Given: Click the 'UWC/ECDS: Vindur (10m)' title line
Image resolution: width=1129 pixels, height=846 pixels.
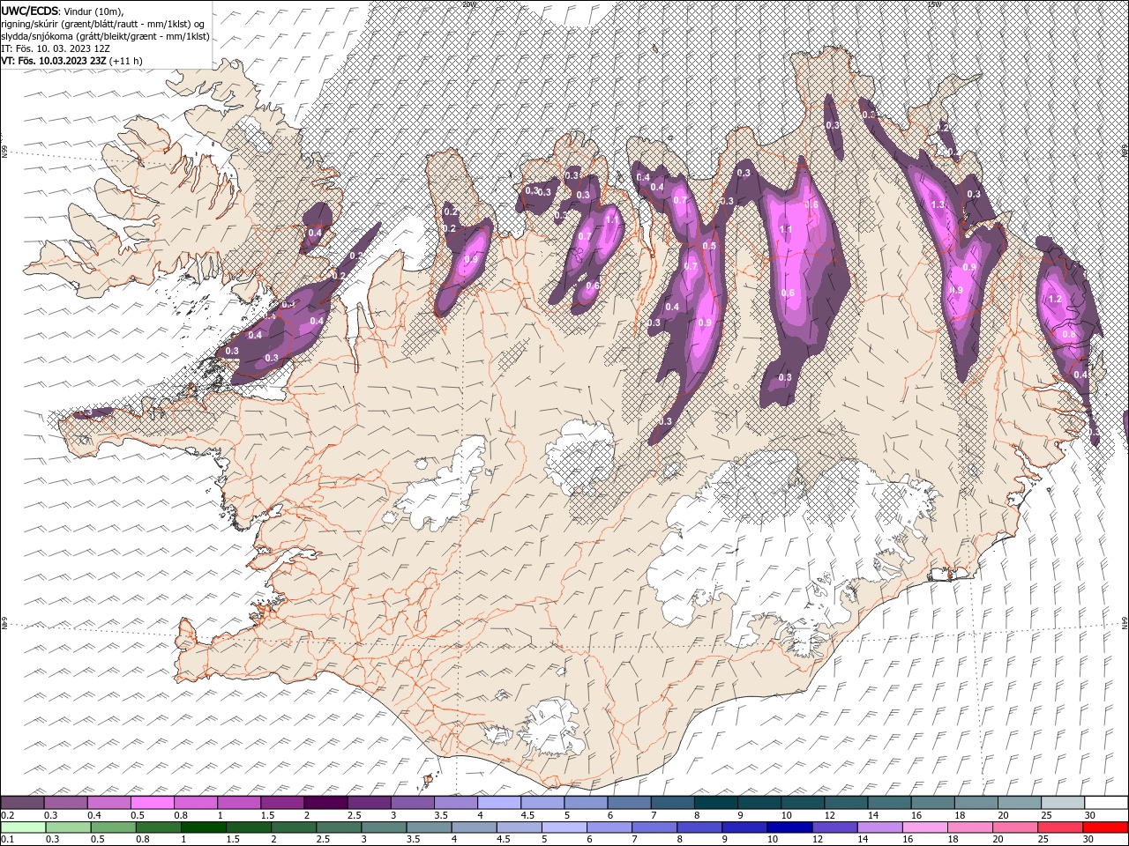Looking at the screenshot, I should pos(63,11).
